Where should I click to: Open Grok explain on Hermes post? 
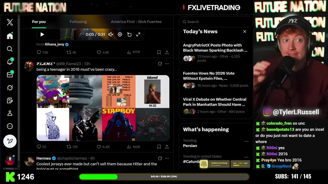(160, 158)
